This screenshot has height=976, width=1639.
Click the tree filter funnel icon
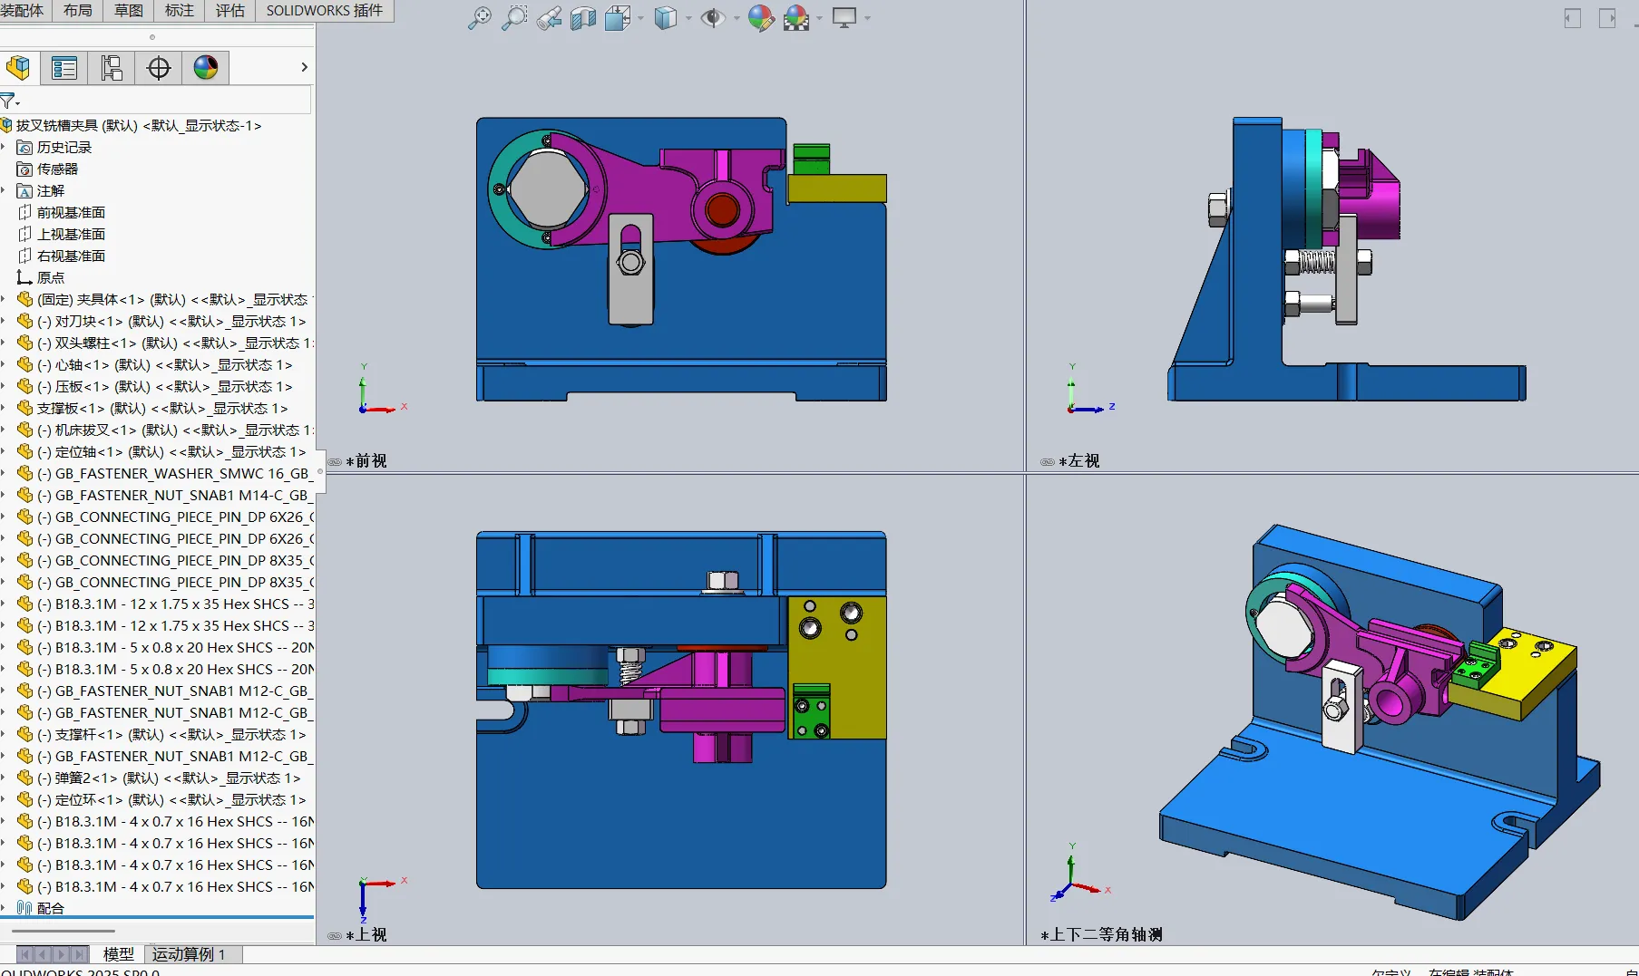click(9, 101)
